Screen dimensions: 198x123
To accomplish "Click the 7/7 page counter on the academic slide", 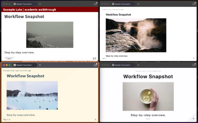I will [x=94, y=59].
